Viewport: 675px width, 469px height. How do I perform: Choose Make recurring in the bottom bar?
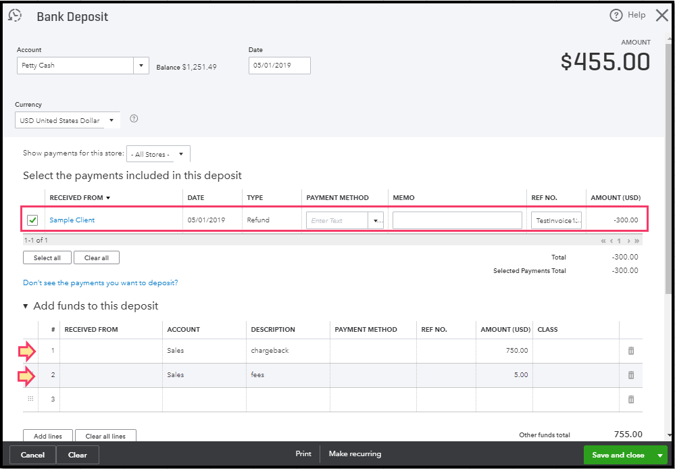tap(355, 454)
